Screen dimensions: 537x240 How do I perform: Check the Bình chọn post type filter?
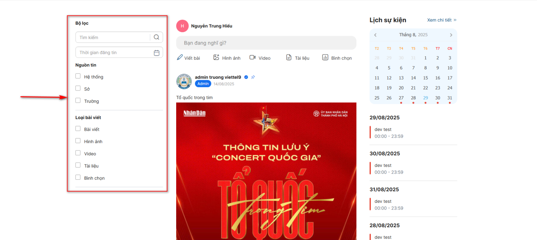(78, 177)
